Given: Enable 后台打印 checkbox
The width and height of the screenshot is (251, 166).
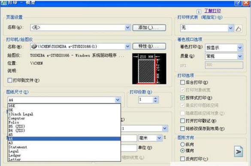Looking at the screenshot, I should (182, 82).
